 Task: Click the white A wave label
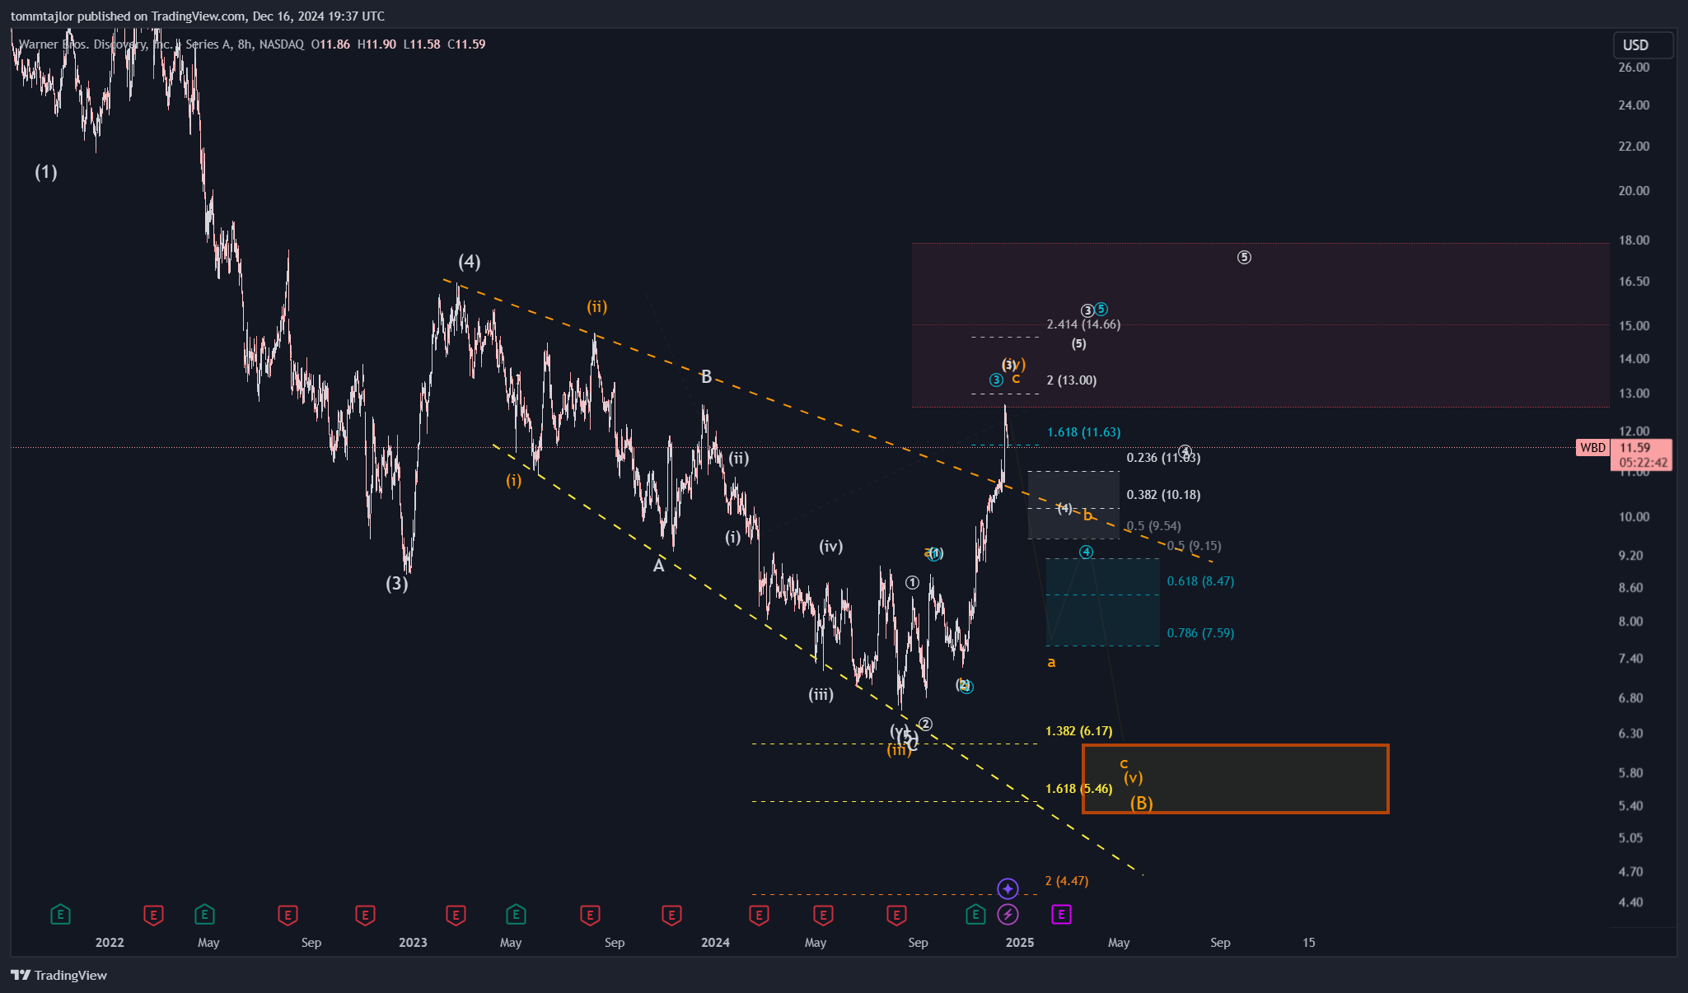pyautogui.click(x=658, y=566)
